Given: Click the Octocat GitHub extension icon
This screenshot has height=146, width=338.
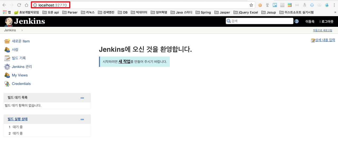Looking at the screenshot, I should (268, 5).
